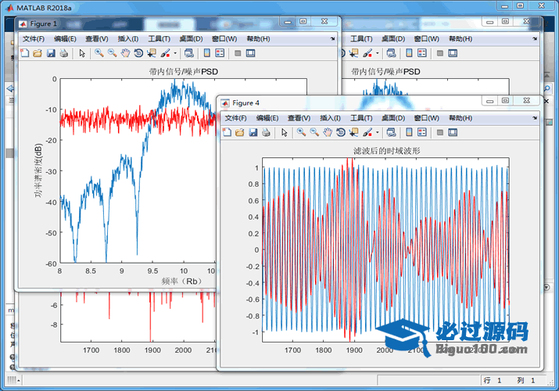Click the Brush/Select Data paintbrush in Figure 1
The width and height of the screenshot is (559, 391).
[165, 53]
